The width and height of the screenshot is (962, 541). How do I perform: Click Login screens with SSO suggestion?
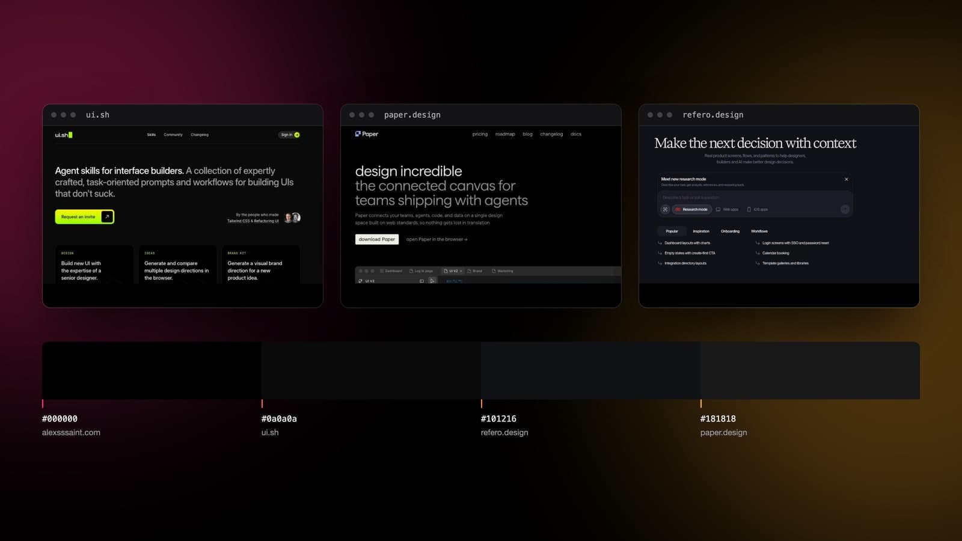tap(792, 243)
